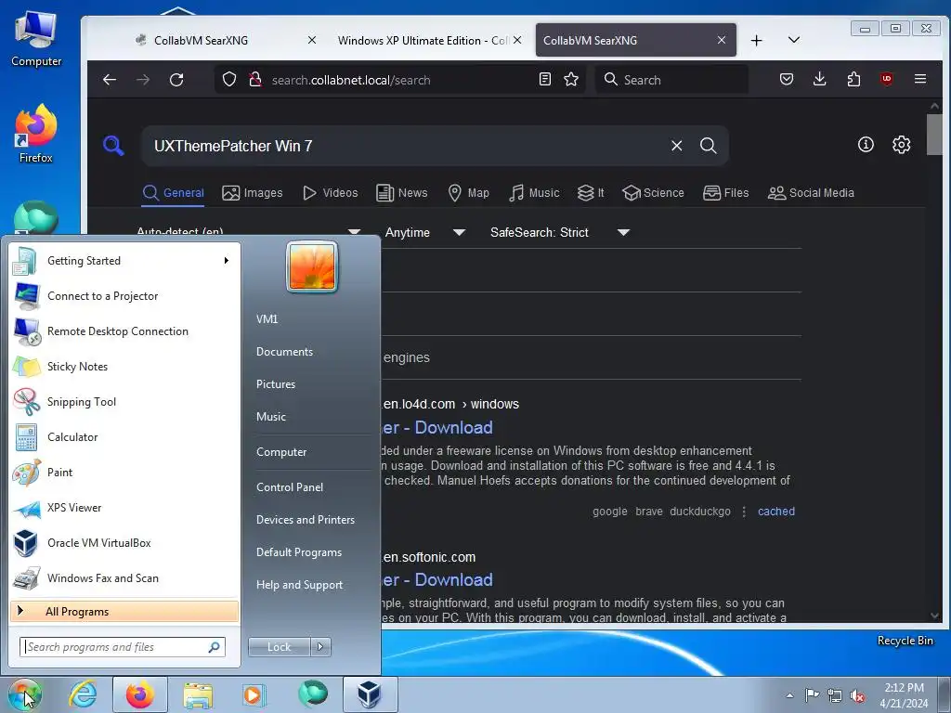
Task: Close the Windows XP Ultimate Edition tab
Action: 517,40
